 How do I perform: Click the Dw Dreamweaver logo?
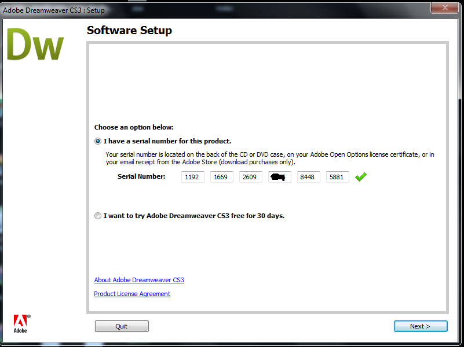(35, 45)
